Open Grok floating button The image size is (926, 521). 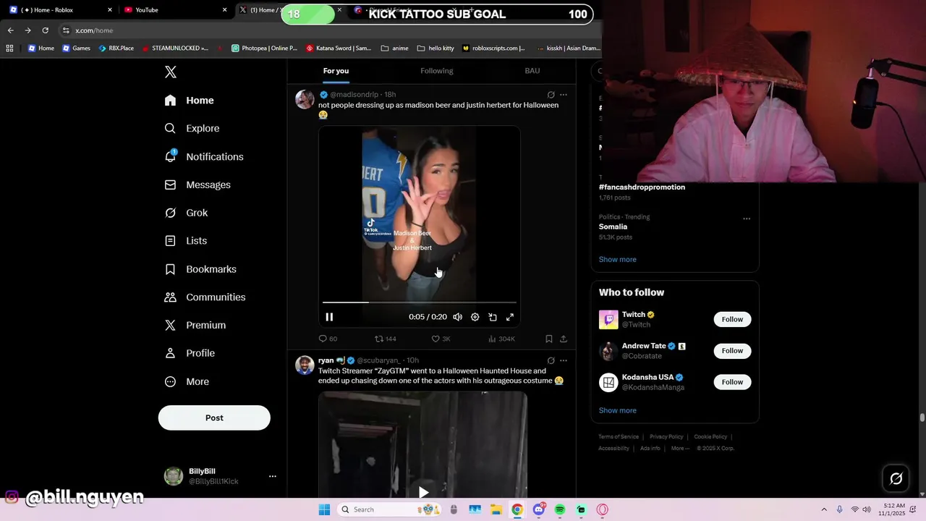click(896, 478)
